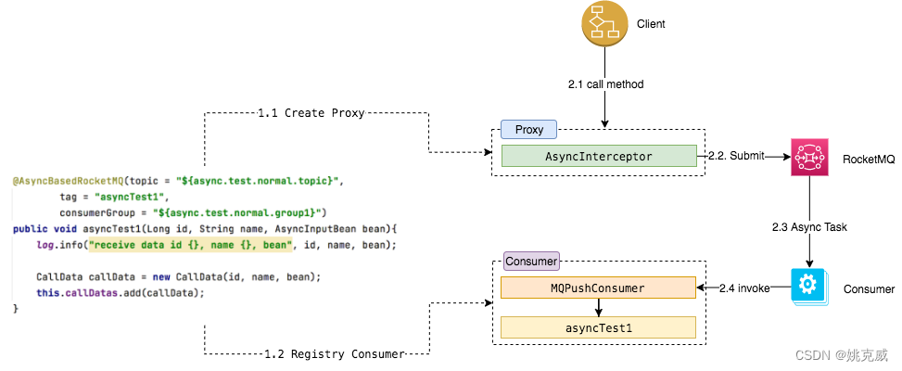The height and width of the screenshot is (371, 902).
Task: Click the '2.2. Submit' label
Action: tap(736, 156)
